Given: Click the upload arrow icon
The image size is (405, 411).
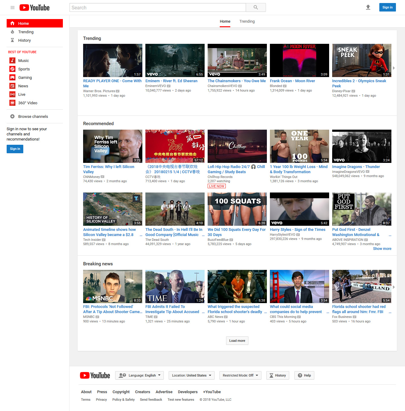Looking at the screenshot, I should click(x=368, y=7).
